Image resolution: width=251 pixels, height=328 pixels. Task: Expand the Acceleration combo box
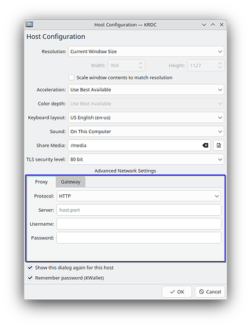146,90
